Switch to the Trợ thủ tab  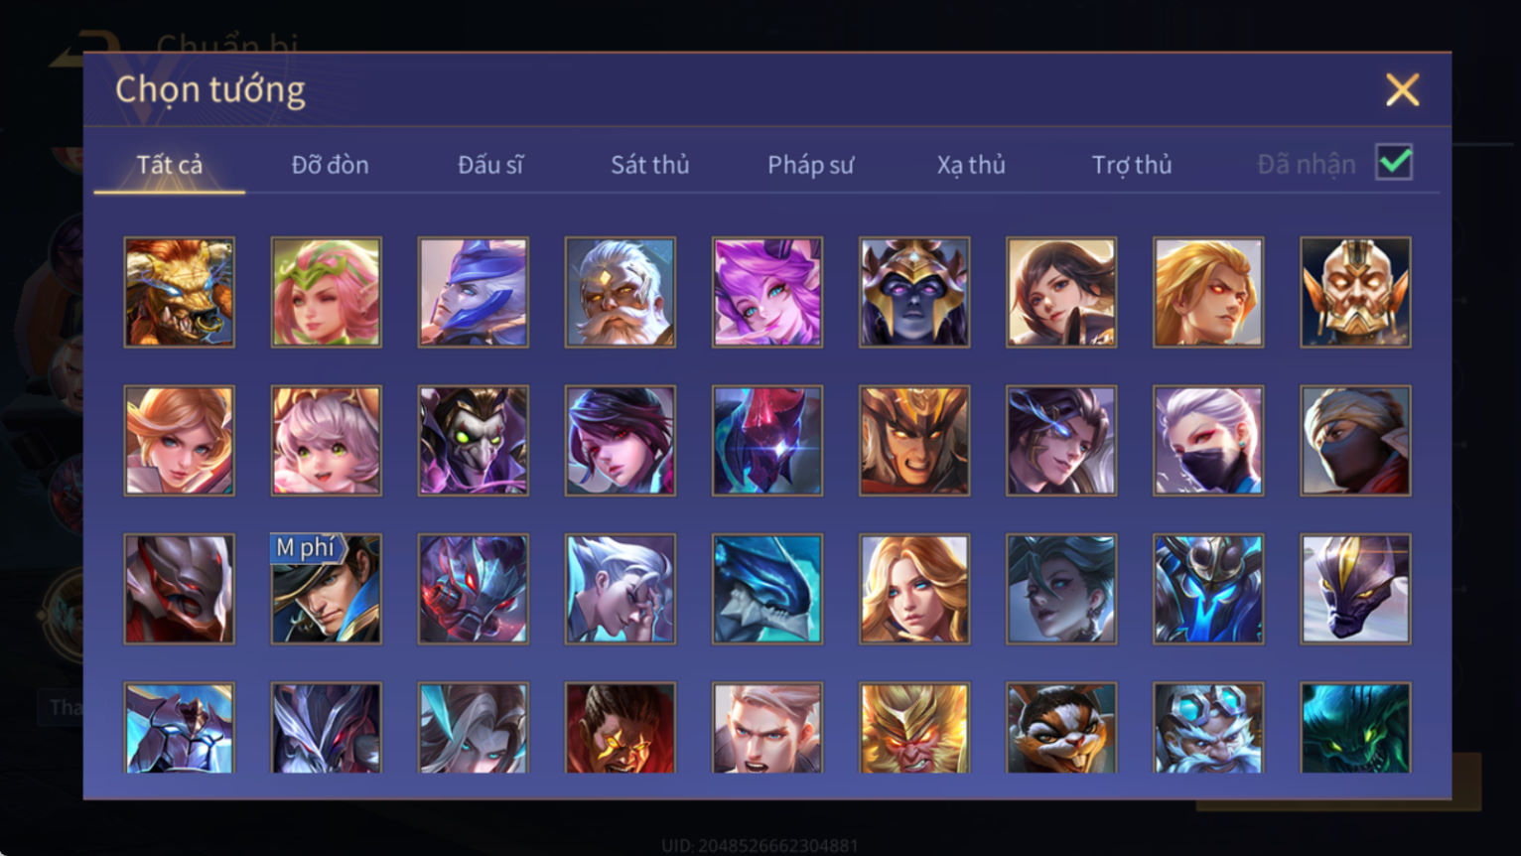tap(1132, 165)
